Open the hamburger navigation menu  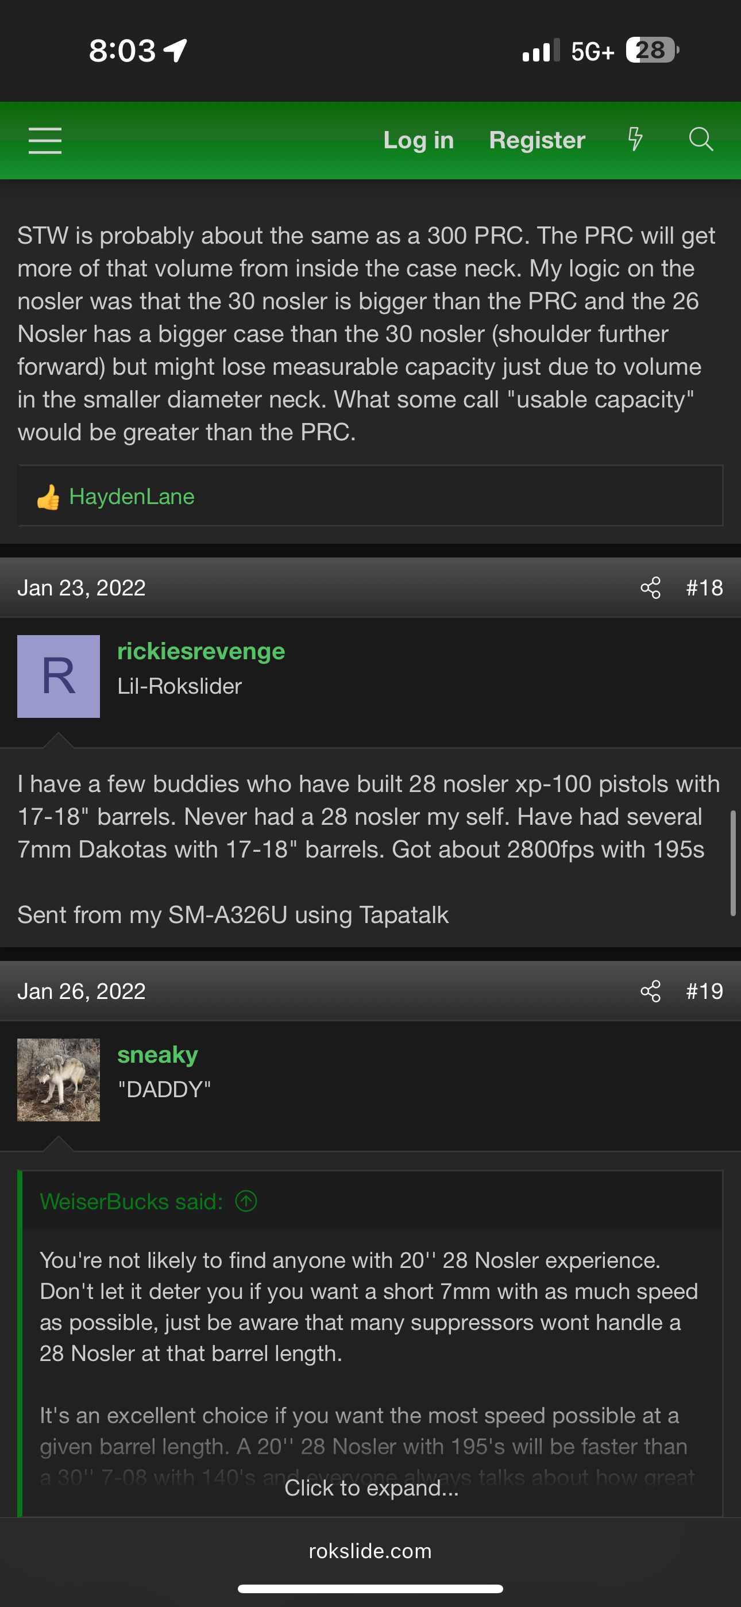pyautogui.click(x=45, y=140)
